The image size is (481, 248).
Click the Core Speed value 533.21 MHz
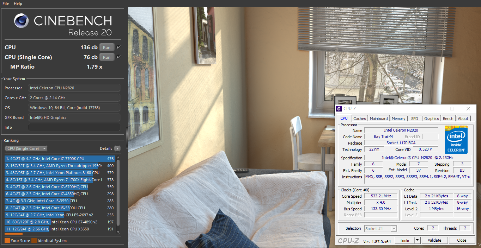click(x=381, y=196)
